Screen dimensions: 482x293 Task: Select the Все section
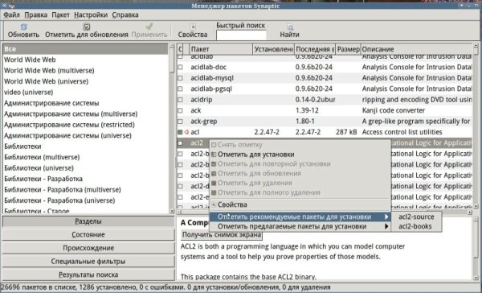click(85, 49)
